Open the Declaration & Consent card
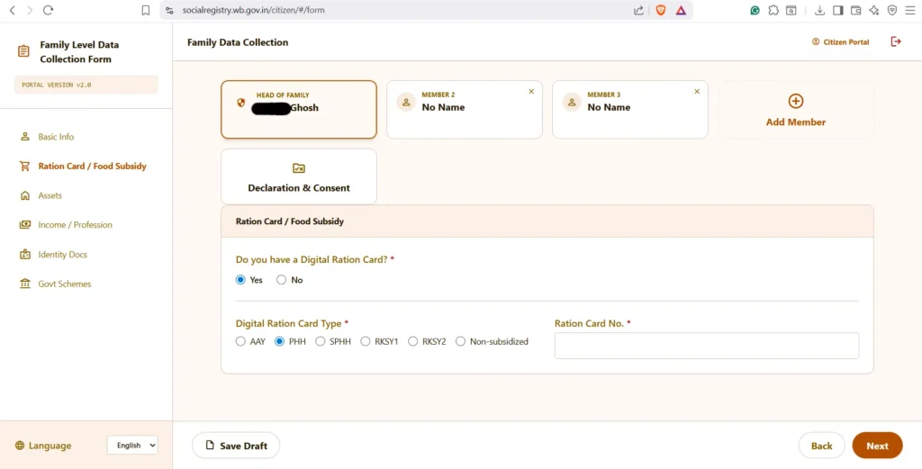The width and height of the screenshot is (922, 469). click(299, 176)
